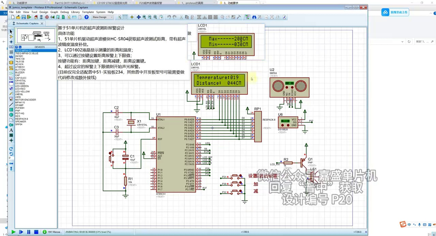Click the Zoom In magnifier icon

[144, 17]
